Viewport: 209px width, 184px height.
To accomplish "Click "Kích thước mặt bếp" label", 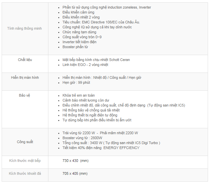I will (25, 161).
